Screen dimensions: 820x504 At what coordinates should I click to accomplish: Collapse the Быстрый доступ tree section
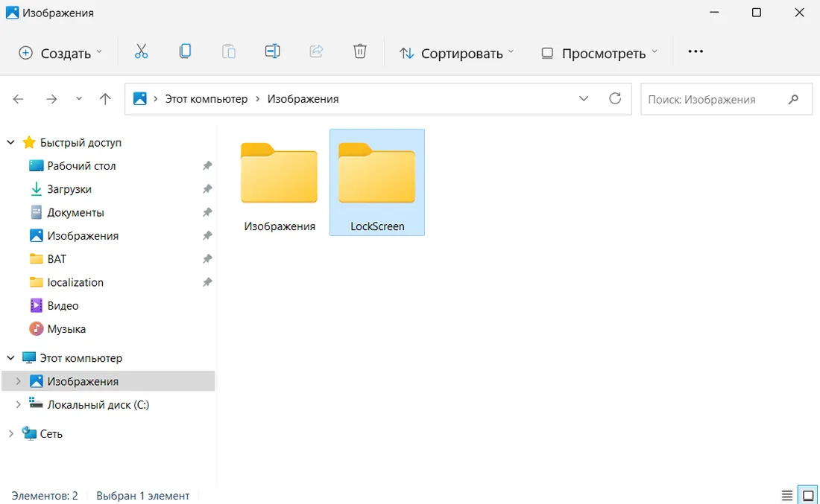(10, 142)
